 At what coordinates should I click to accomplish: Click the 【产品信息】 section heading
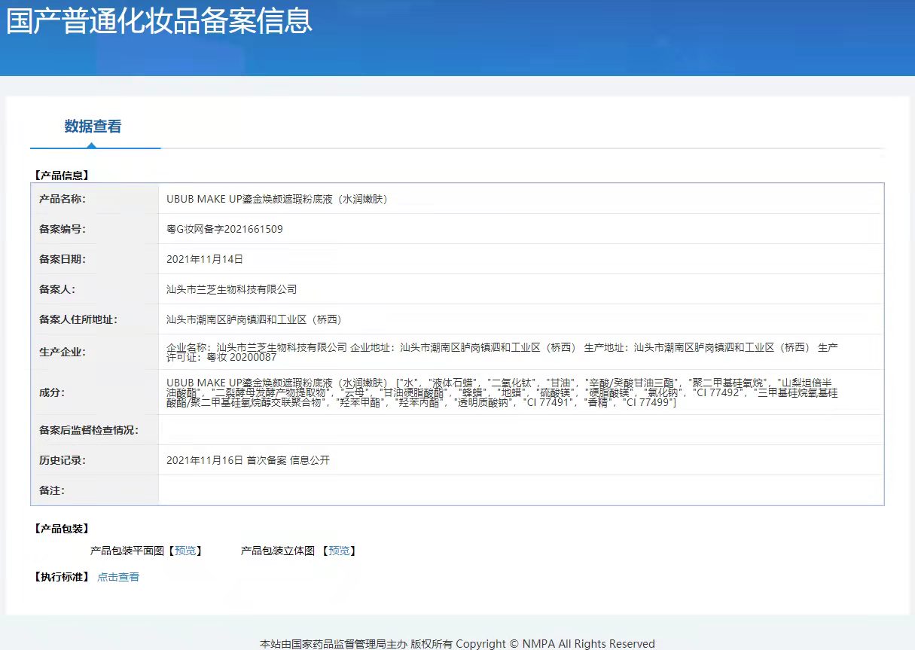tap(61, 175)
